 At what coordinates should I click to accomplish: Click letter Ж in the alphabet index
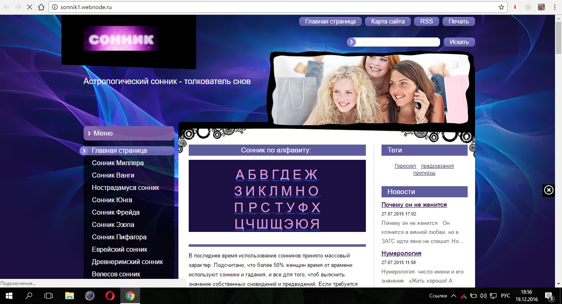pos(311,175)
